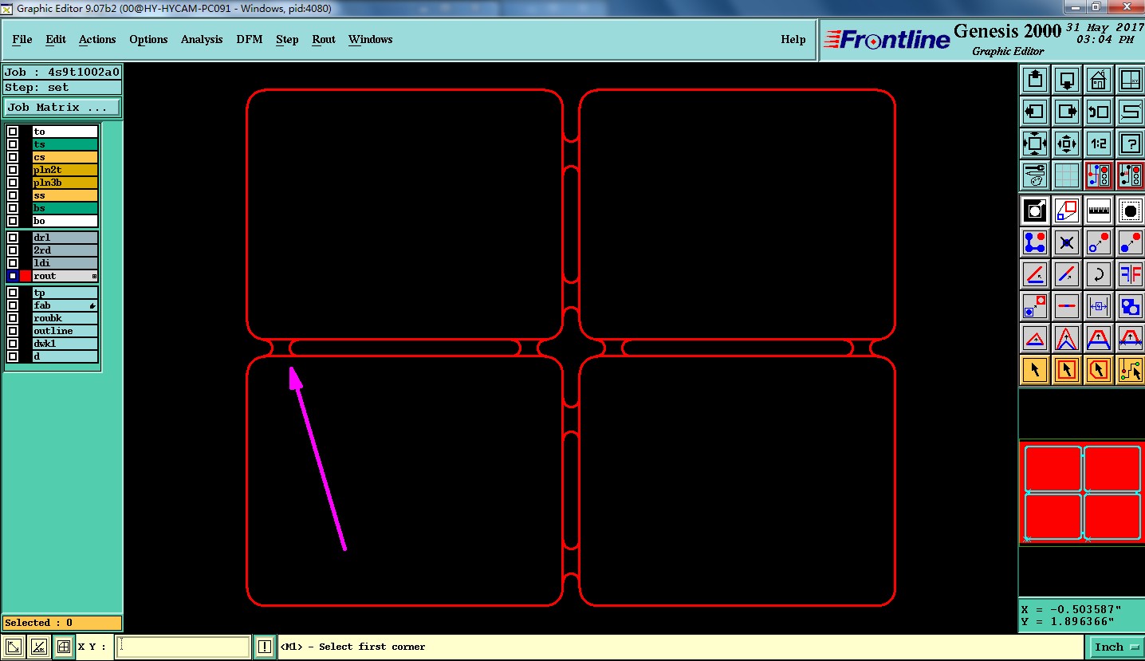The image size is (1145, 661).
Task: Select layer name bs
Action: tap(65, 208)
